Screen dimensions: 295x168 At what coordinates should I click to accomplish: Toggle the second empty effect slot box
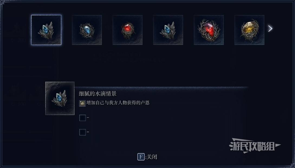click(x=83, y=132)
